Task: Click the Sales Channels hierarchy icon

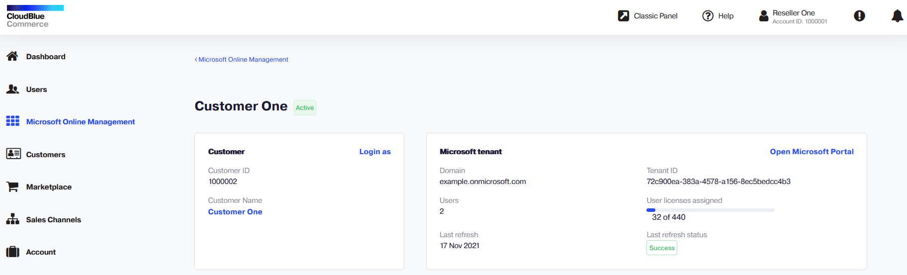Action: [12, 219]
